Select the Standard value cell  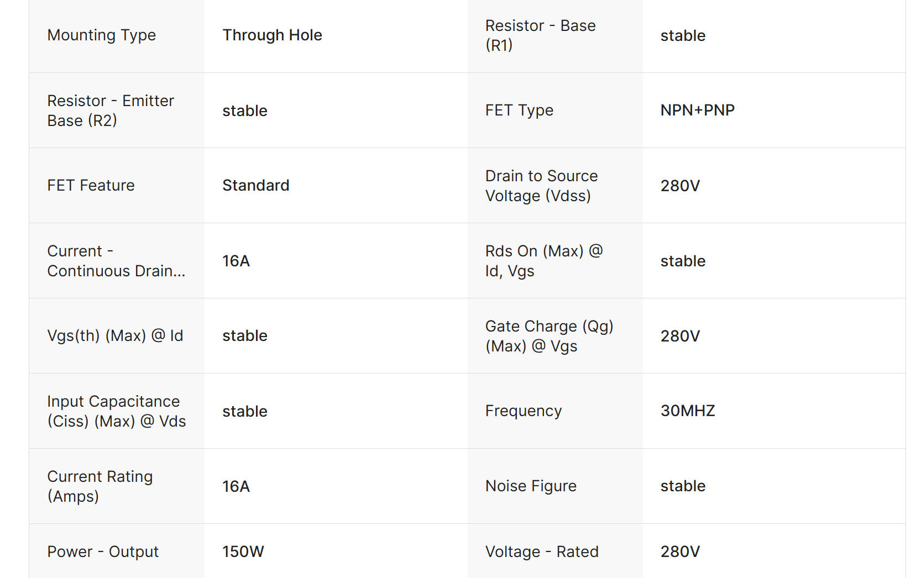(255, 186)
